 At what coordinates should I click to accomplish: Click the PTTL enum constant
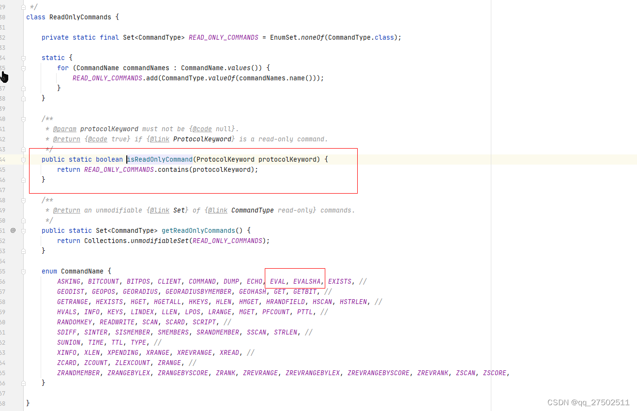tap(305, 312)
